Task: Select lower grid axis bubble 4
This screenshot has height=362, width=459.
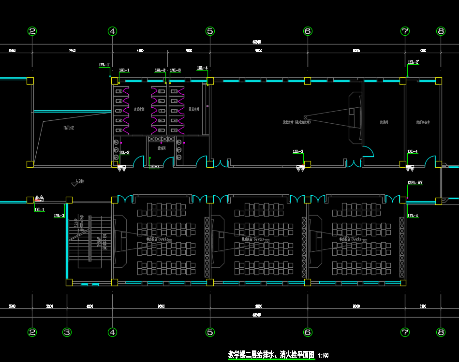Action: (x=112, y=332)
